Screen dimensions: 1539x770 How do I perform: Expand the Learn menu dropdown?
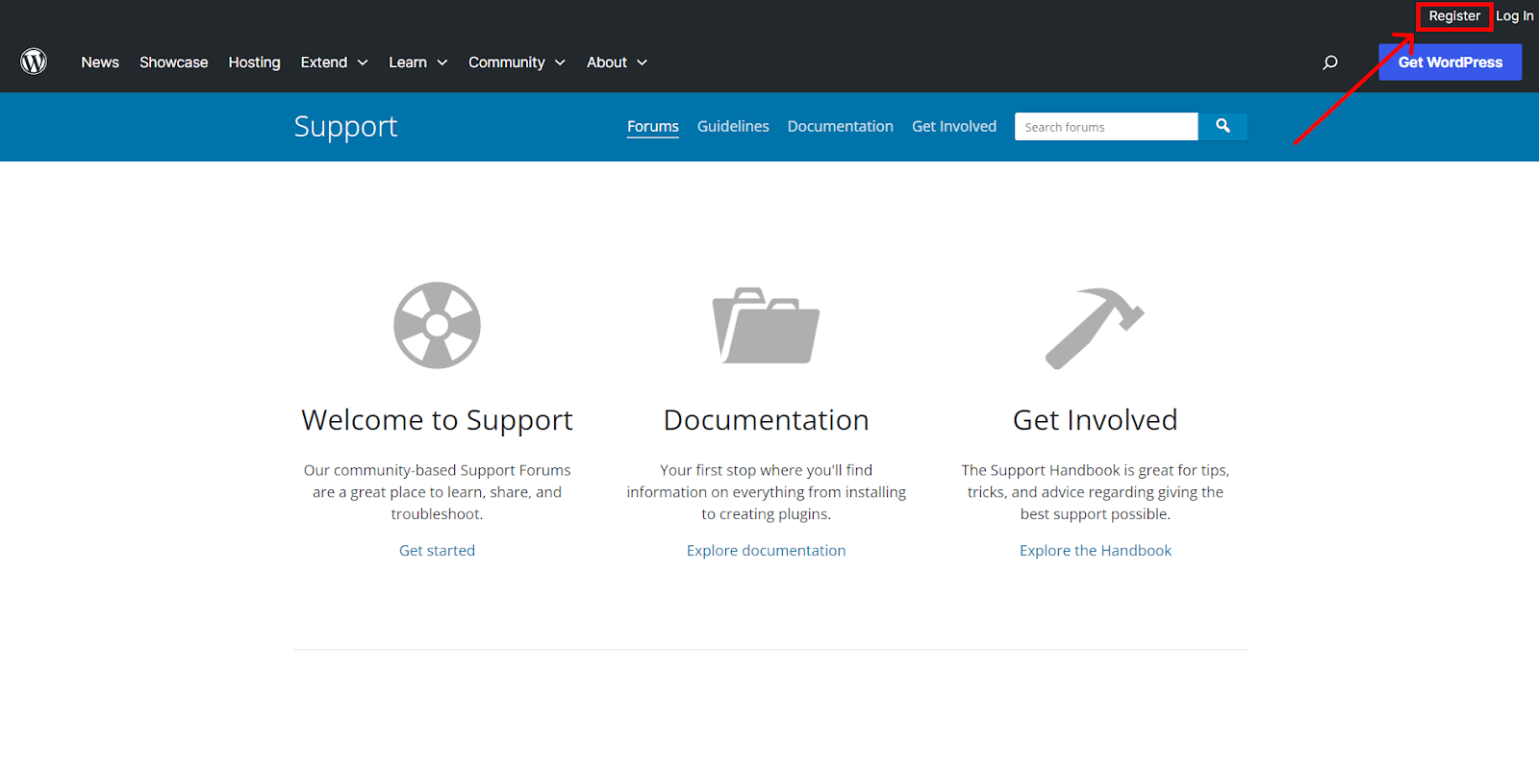coord(417,62)
